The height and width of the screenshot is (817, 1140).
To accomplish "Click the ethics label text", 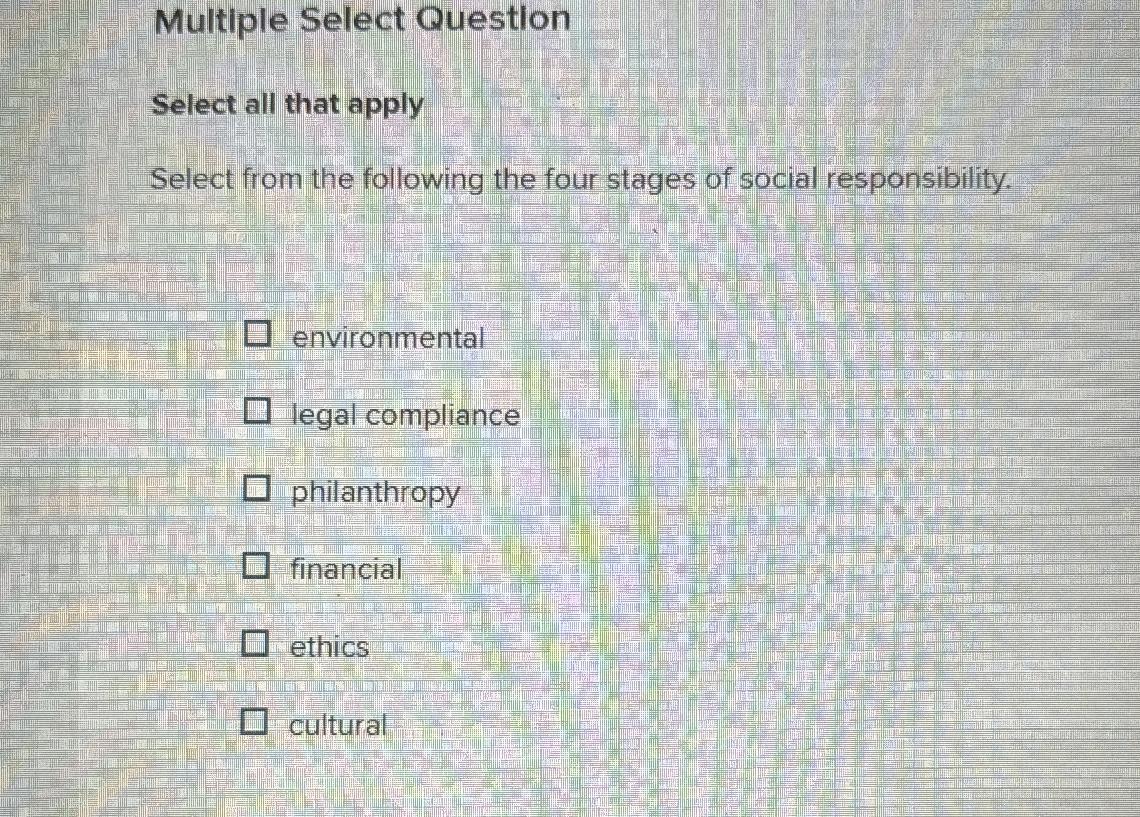I will [330, 647].
